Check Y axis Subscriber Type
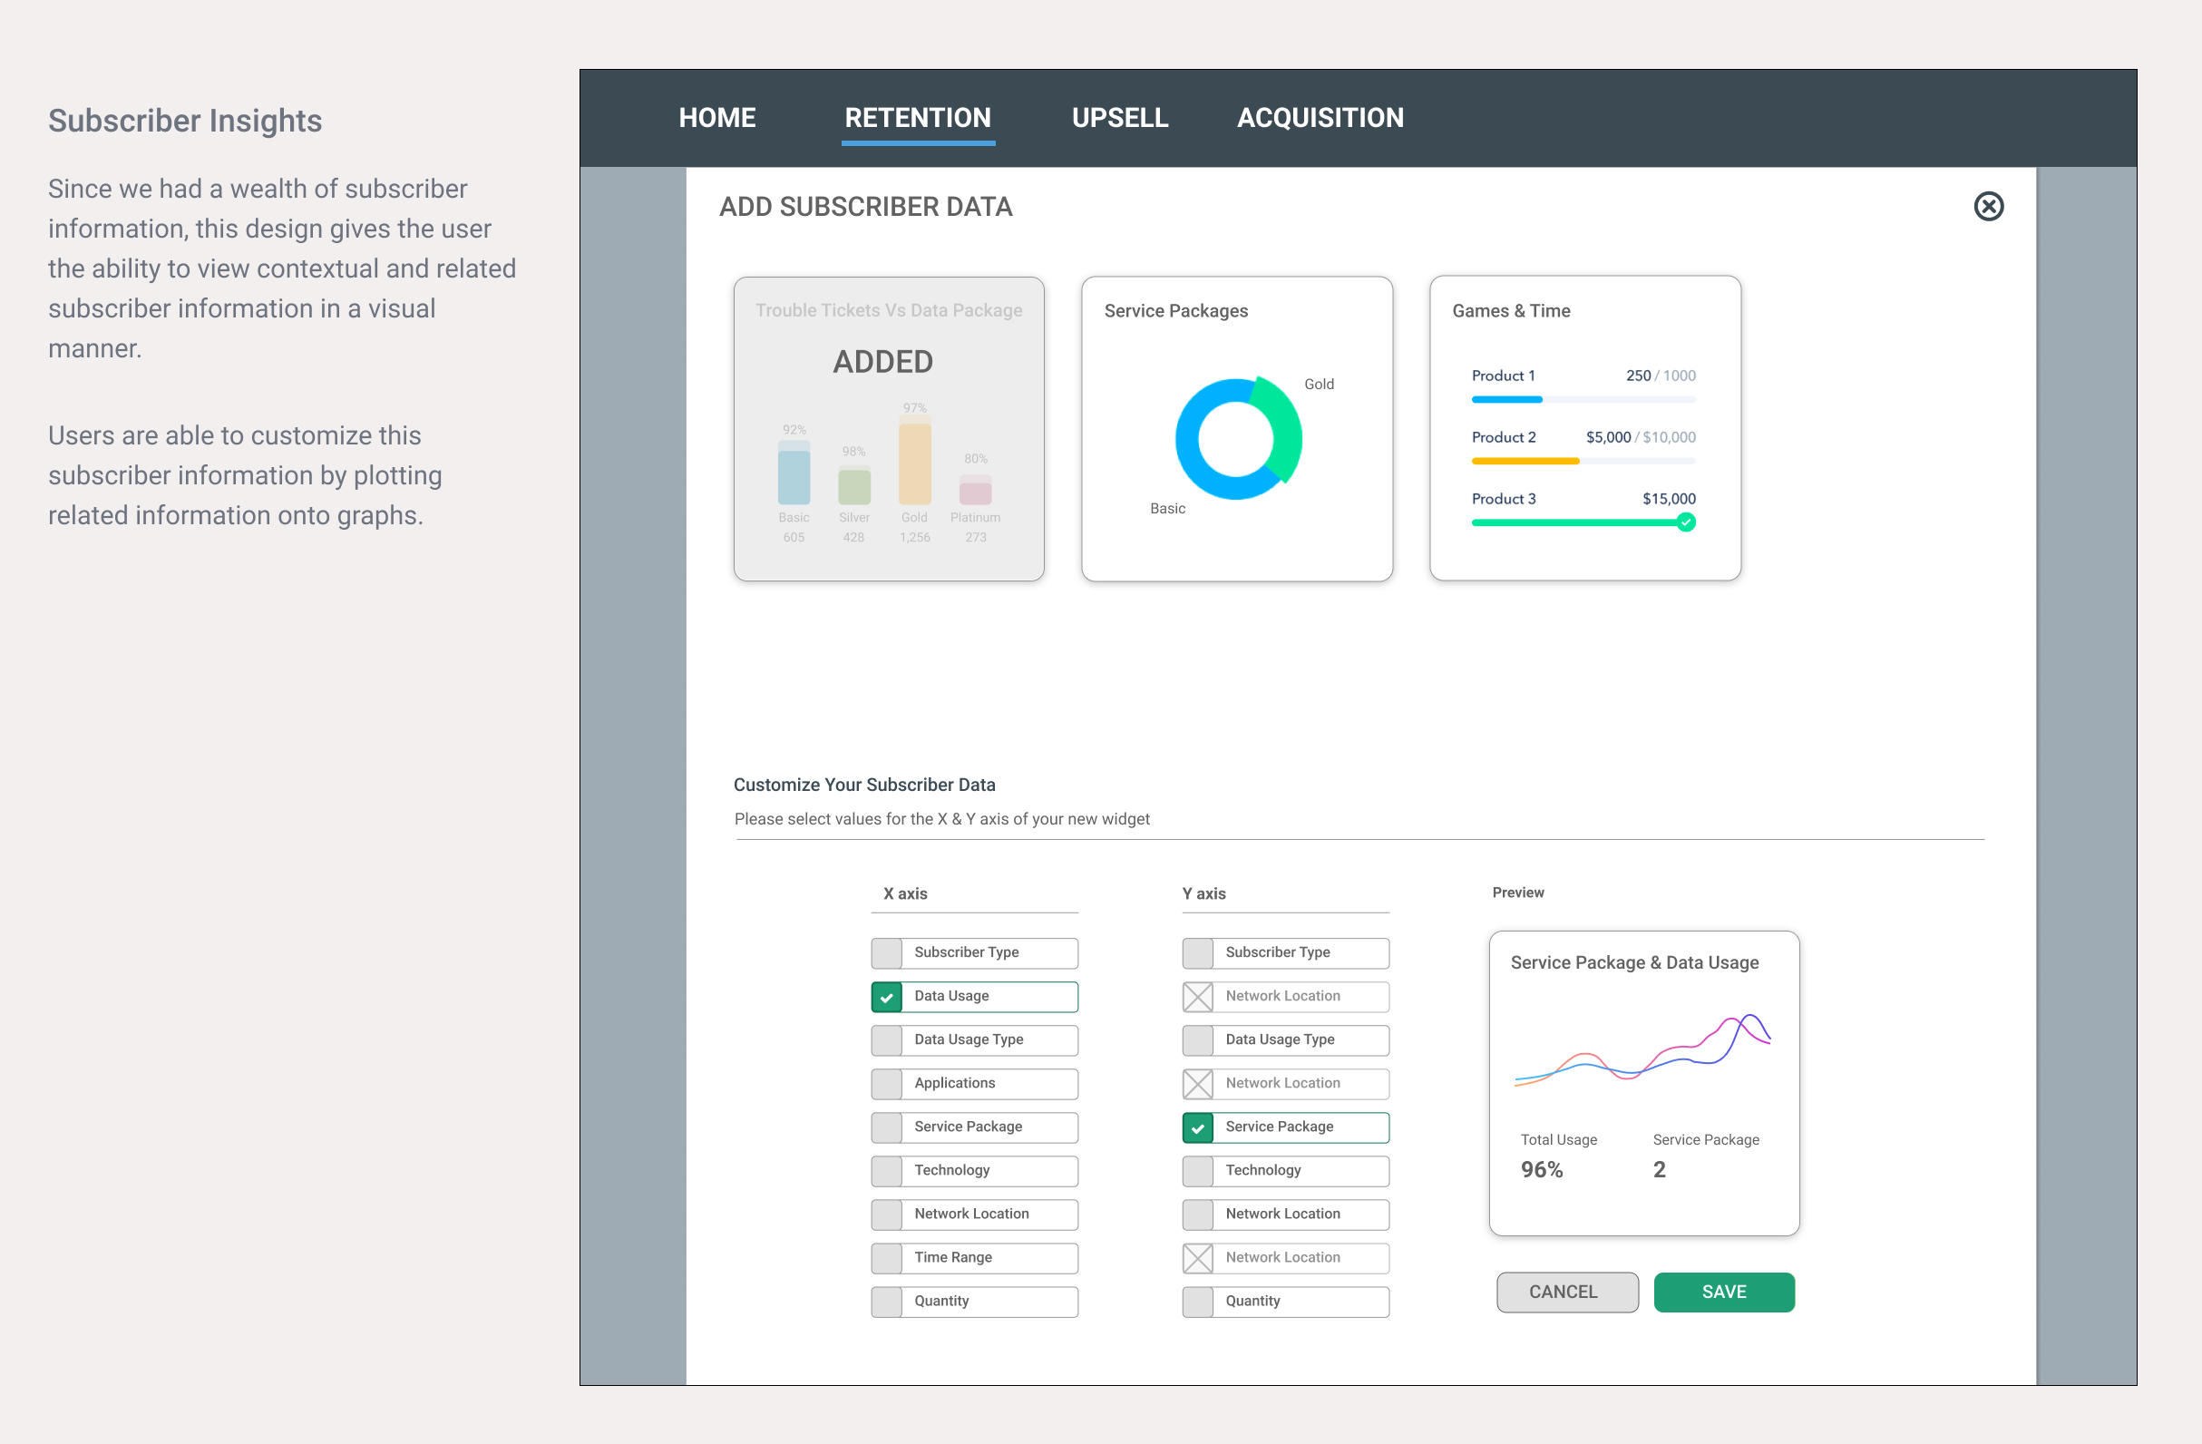This screenshot has height=1444, width=2202. pos(1285,952)
